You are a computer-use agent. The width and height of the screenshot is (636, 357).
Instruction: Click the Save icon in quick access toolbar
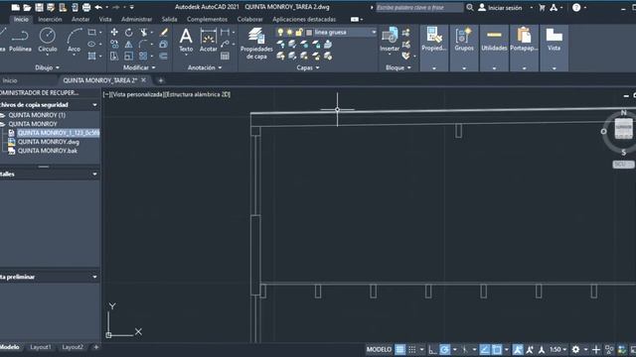point(39,7)
